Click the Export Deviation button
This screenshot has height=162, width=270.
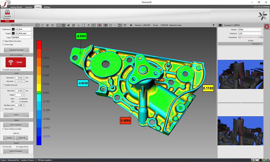[16, 151]
